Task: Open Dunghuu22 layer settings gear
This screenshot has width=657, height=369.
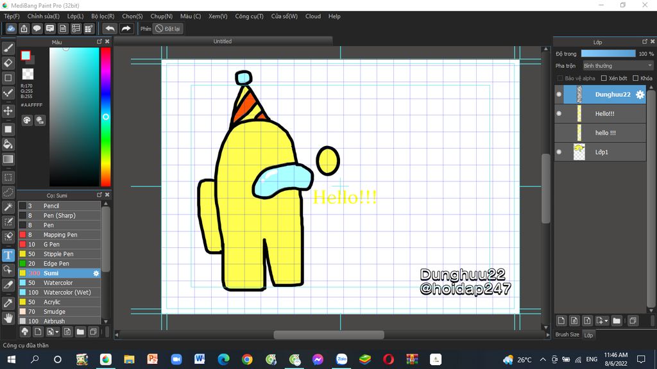Action: [x=640, y=95]
